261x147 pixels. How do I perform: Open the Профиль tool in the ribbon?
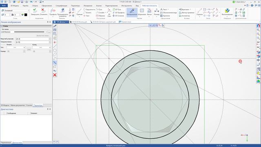click(53, 12)
